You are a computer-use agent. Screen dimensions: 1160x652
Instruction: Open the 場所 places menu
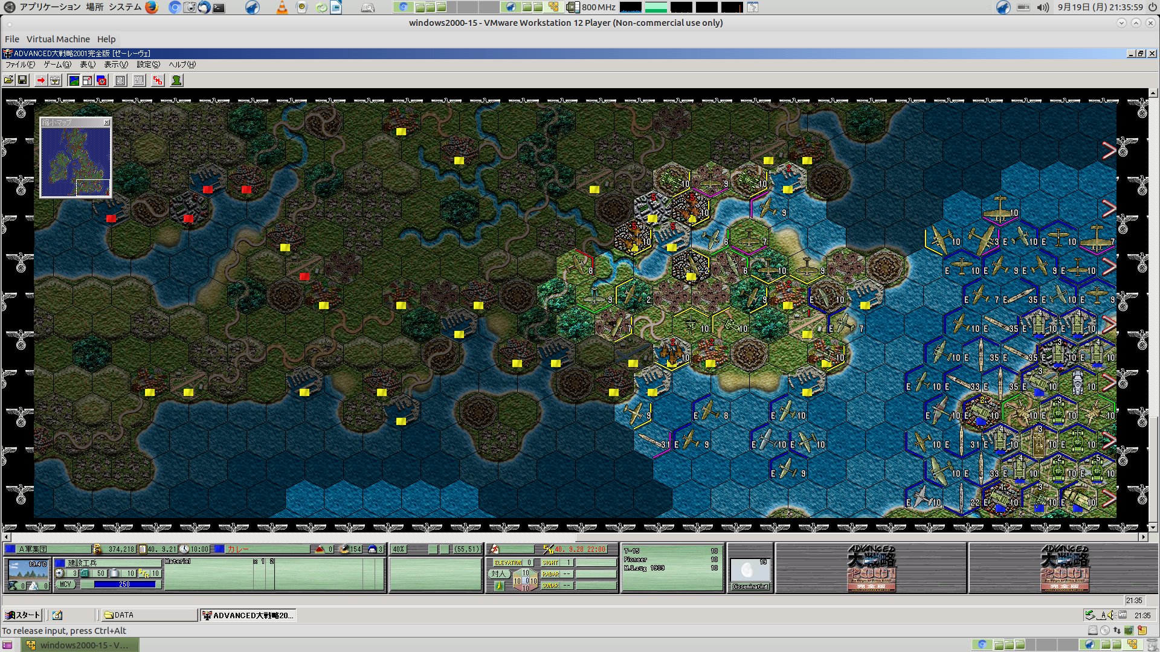pos(94,7)
